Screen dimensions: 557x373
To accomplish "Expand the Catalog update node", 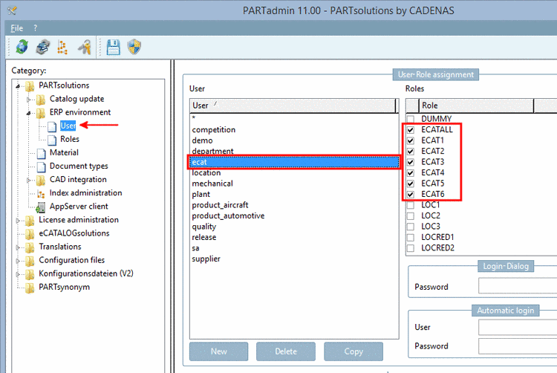I will [x=29, y=100].
